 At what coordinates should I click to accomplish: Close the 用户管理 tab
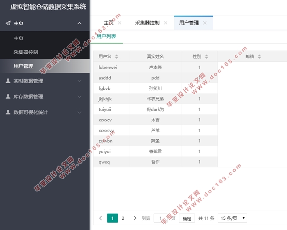(205, 23)
